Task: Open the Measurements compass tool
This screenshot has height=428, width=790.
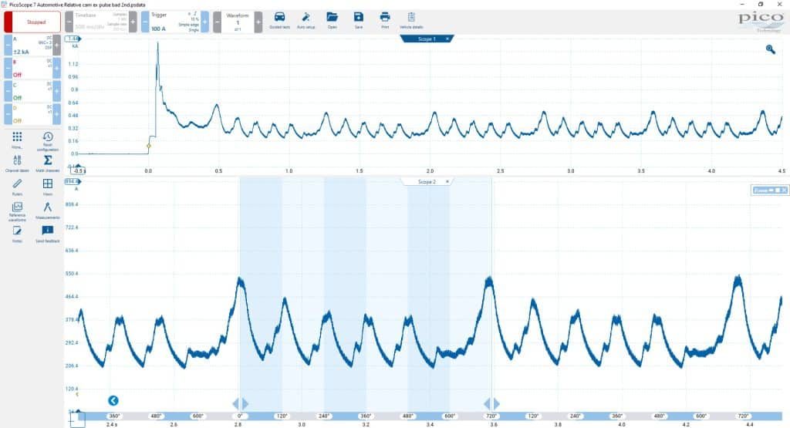Action: pyautogui.click(x=48, y=211)
